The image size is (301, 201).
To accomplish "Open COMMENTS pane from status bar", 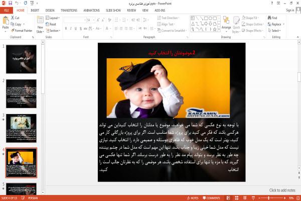I will pos(211,198).
